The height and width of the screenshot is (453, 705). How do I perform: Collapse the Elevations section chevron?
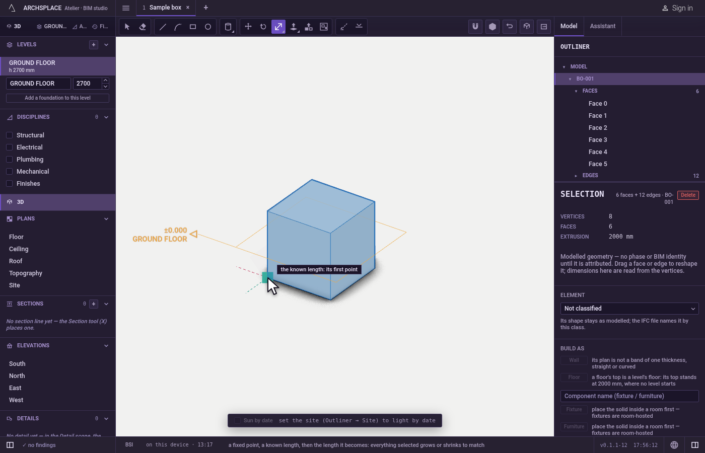(x=106, y=346)
